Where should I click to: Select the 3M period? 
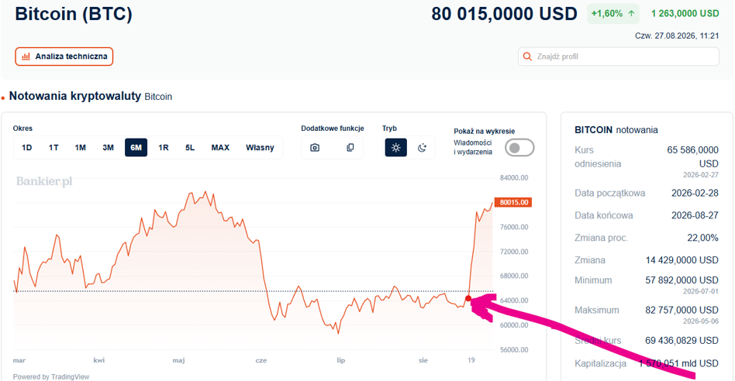point(109,147)
